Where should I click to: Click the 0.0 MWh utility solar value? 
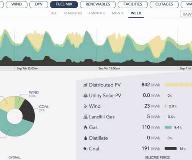(x=151, y=95)
